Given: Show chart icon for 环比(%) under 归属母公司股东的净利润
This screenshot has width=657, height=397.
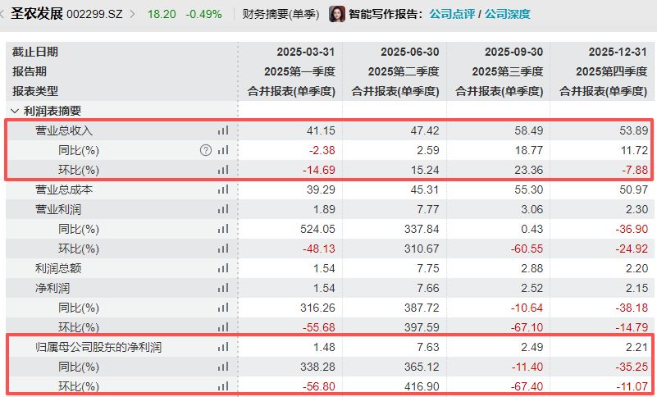Looking at the screenshot, I should pyautogui.click(x=223, y=386).
